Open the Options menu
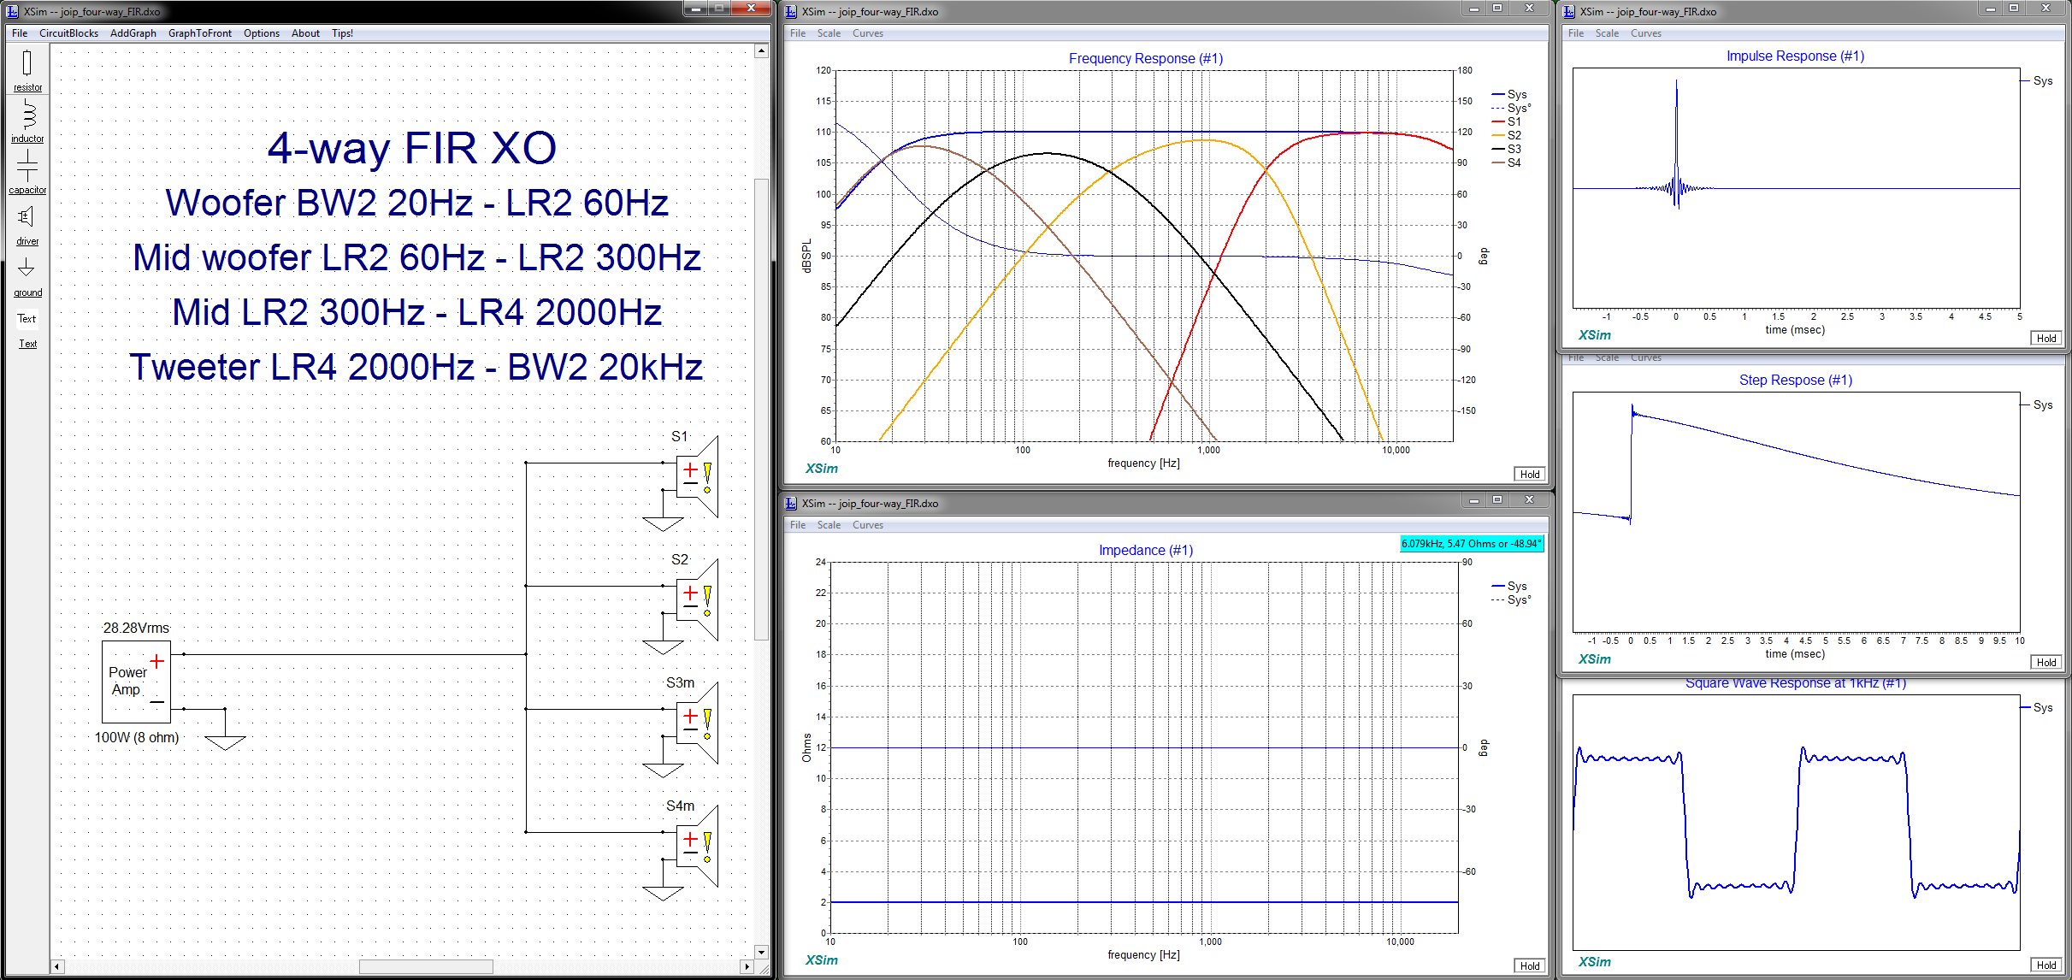 tap(262, 33)
